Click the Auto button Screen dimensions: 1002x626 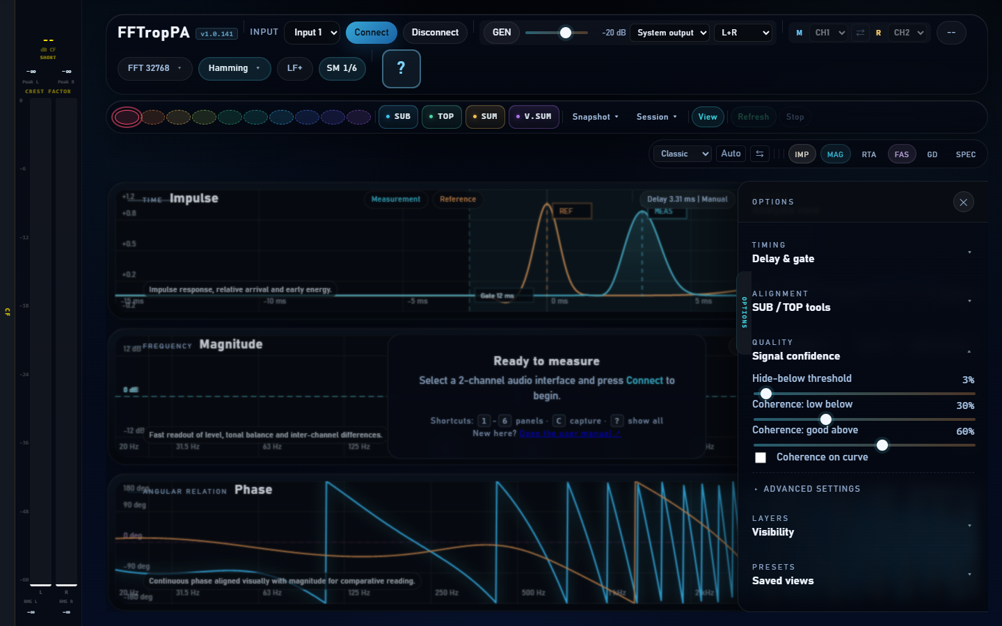point(731,154)
